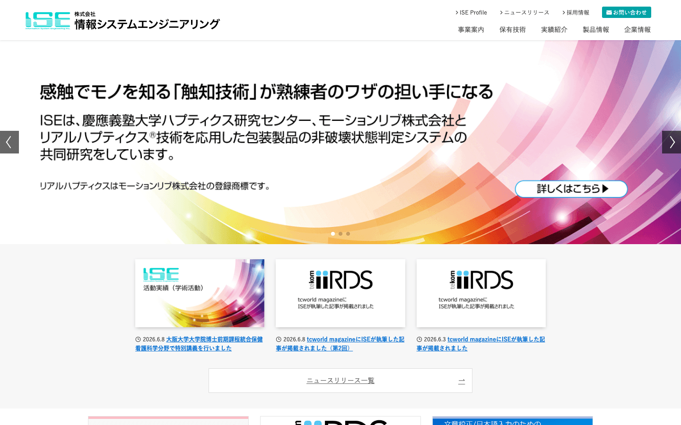The height and width of the screenshot is (425, 681).
Task: Click the 詳しくはこちら banner button
Action: [x=571, y=189]
